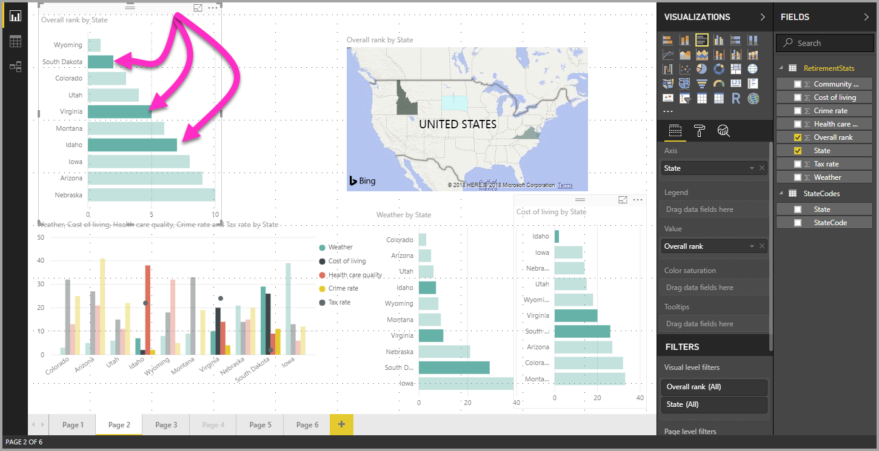This screenshot has width=879, height=451.
Task: Select the map globe visual
Action: coord(752,68)
